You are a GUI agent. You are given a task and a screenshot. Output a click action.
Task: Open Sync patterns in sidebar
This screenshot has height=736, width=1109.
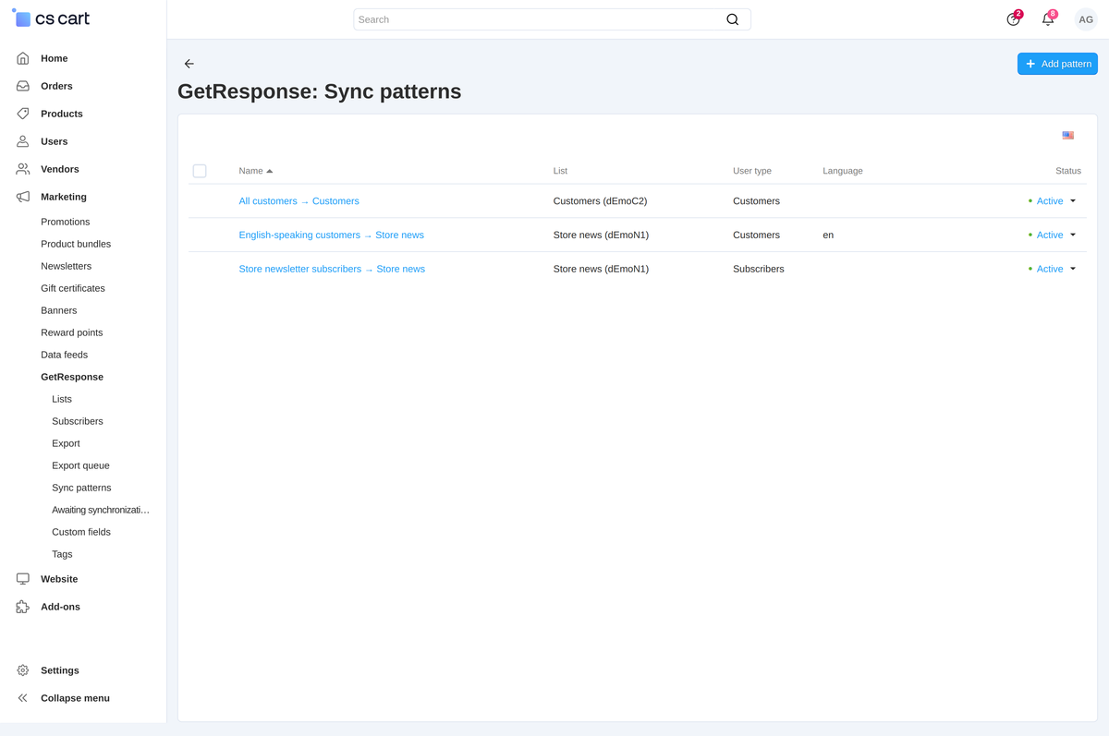81,488
